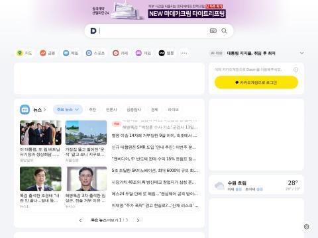Viewport: 318px width, 238px height.
Task: Go to previous 주요 뉴스 page arrow
Action: coord(81,220)
